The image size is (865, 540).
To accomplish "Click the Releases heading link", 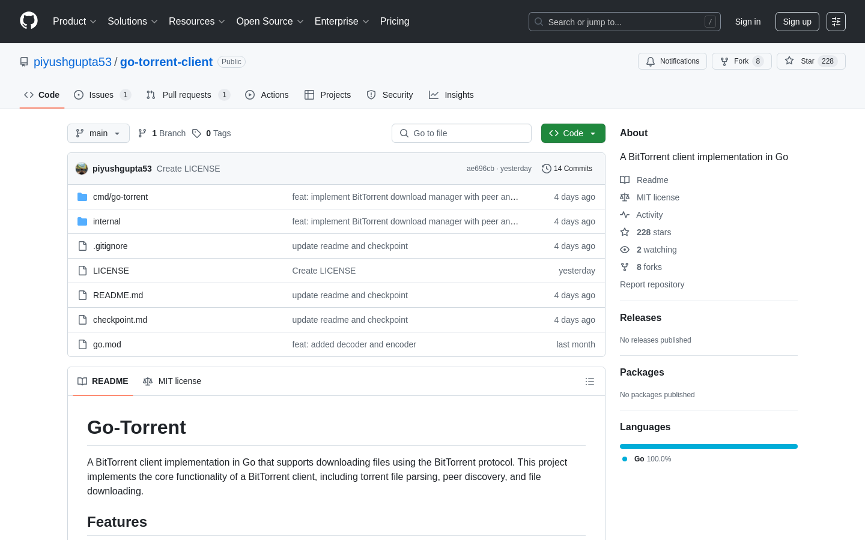I will pyautogui.click(x=640, y=318).
